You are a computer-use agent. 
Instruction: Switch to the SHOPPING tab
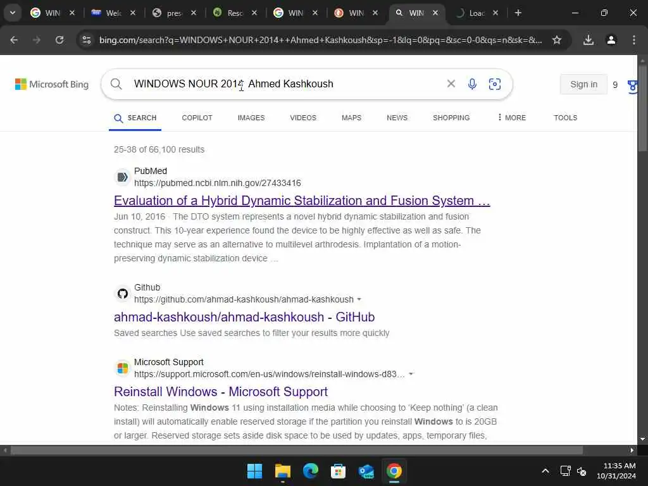(x=451, y=118)
